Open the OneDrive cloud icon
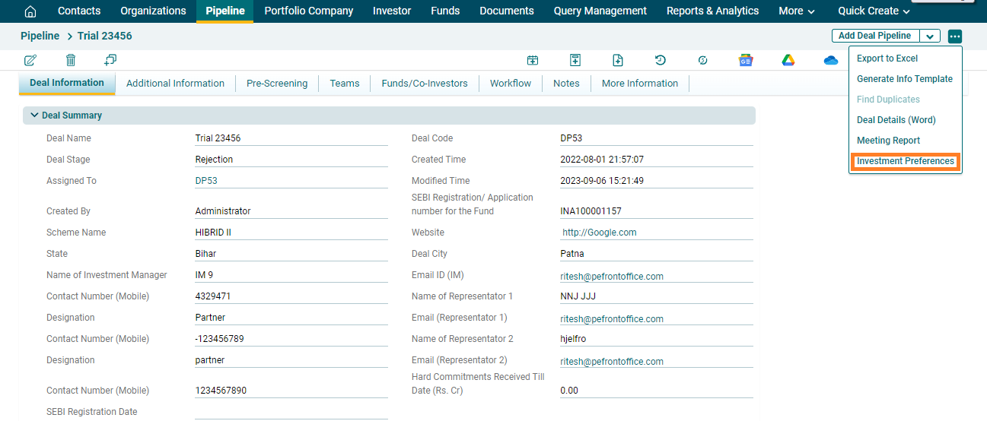987x421 pixels. (x=831, y=61)
